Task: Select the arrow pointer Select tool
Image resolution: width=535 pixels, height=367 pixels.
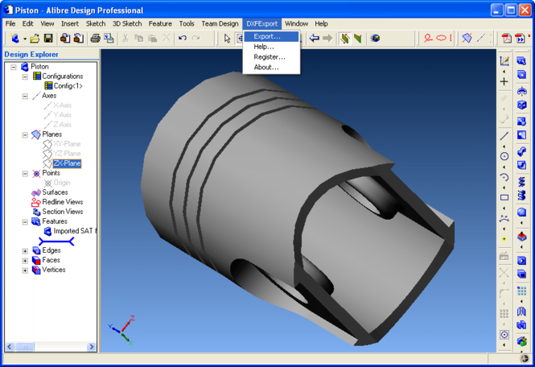Action: [227, 39]
